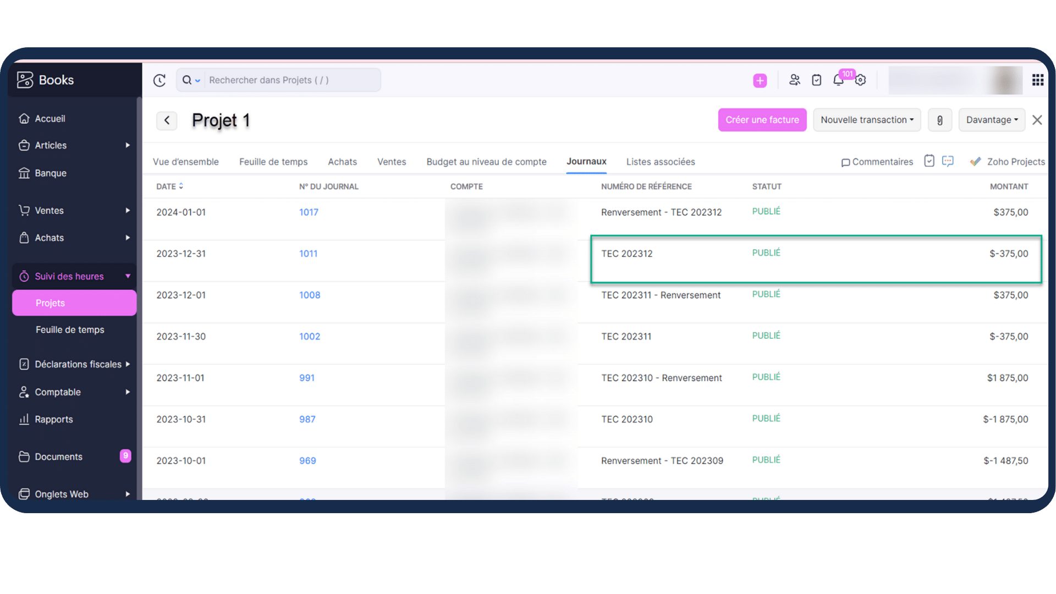This screenshot has height=594, width=1056.
Task: Expand the search scope dropdown arrow
Action: pyautogui.click(x=197, y=81)
